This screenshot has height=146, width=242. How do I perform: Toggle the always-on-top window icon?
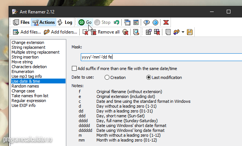[x=127, y=22]
